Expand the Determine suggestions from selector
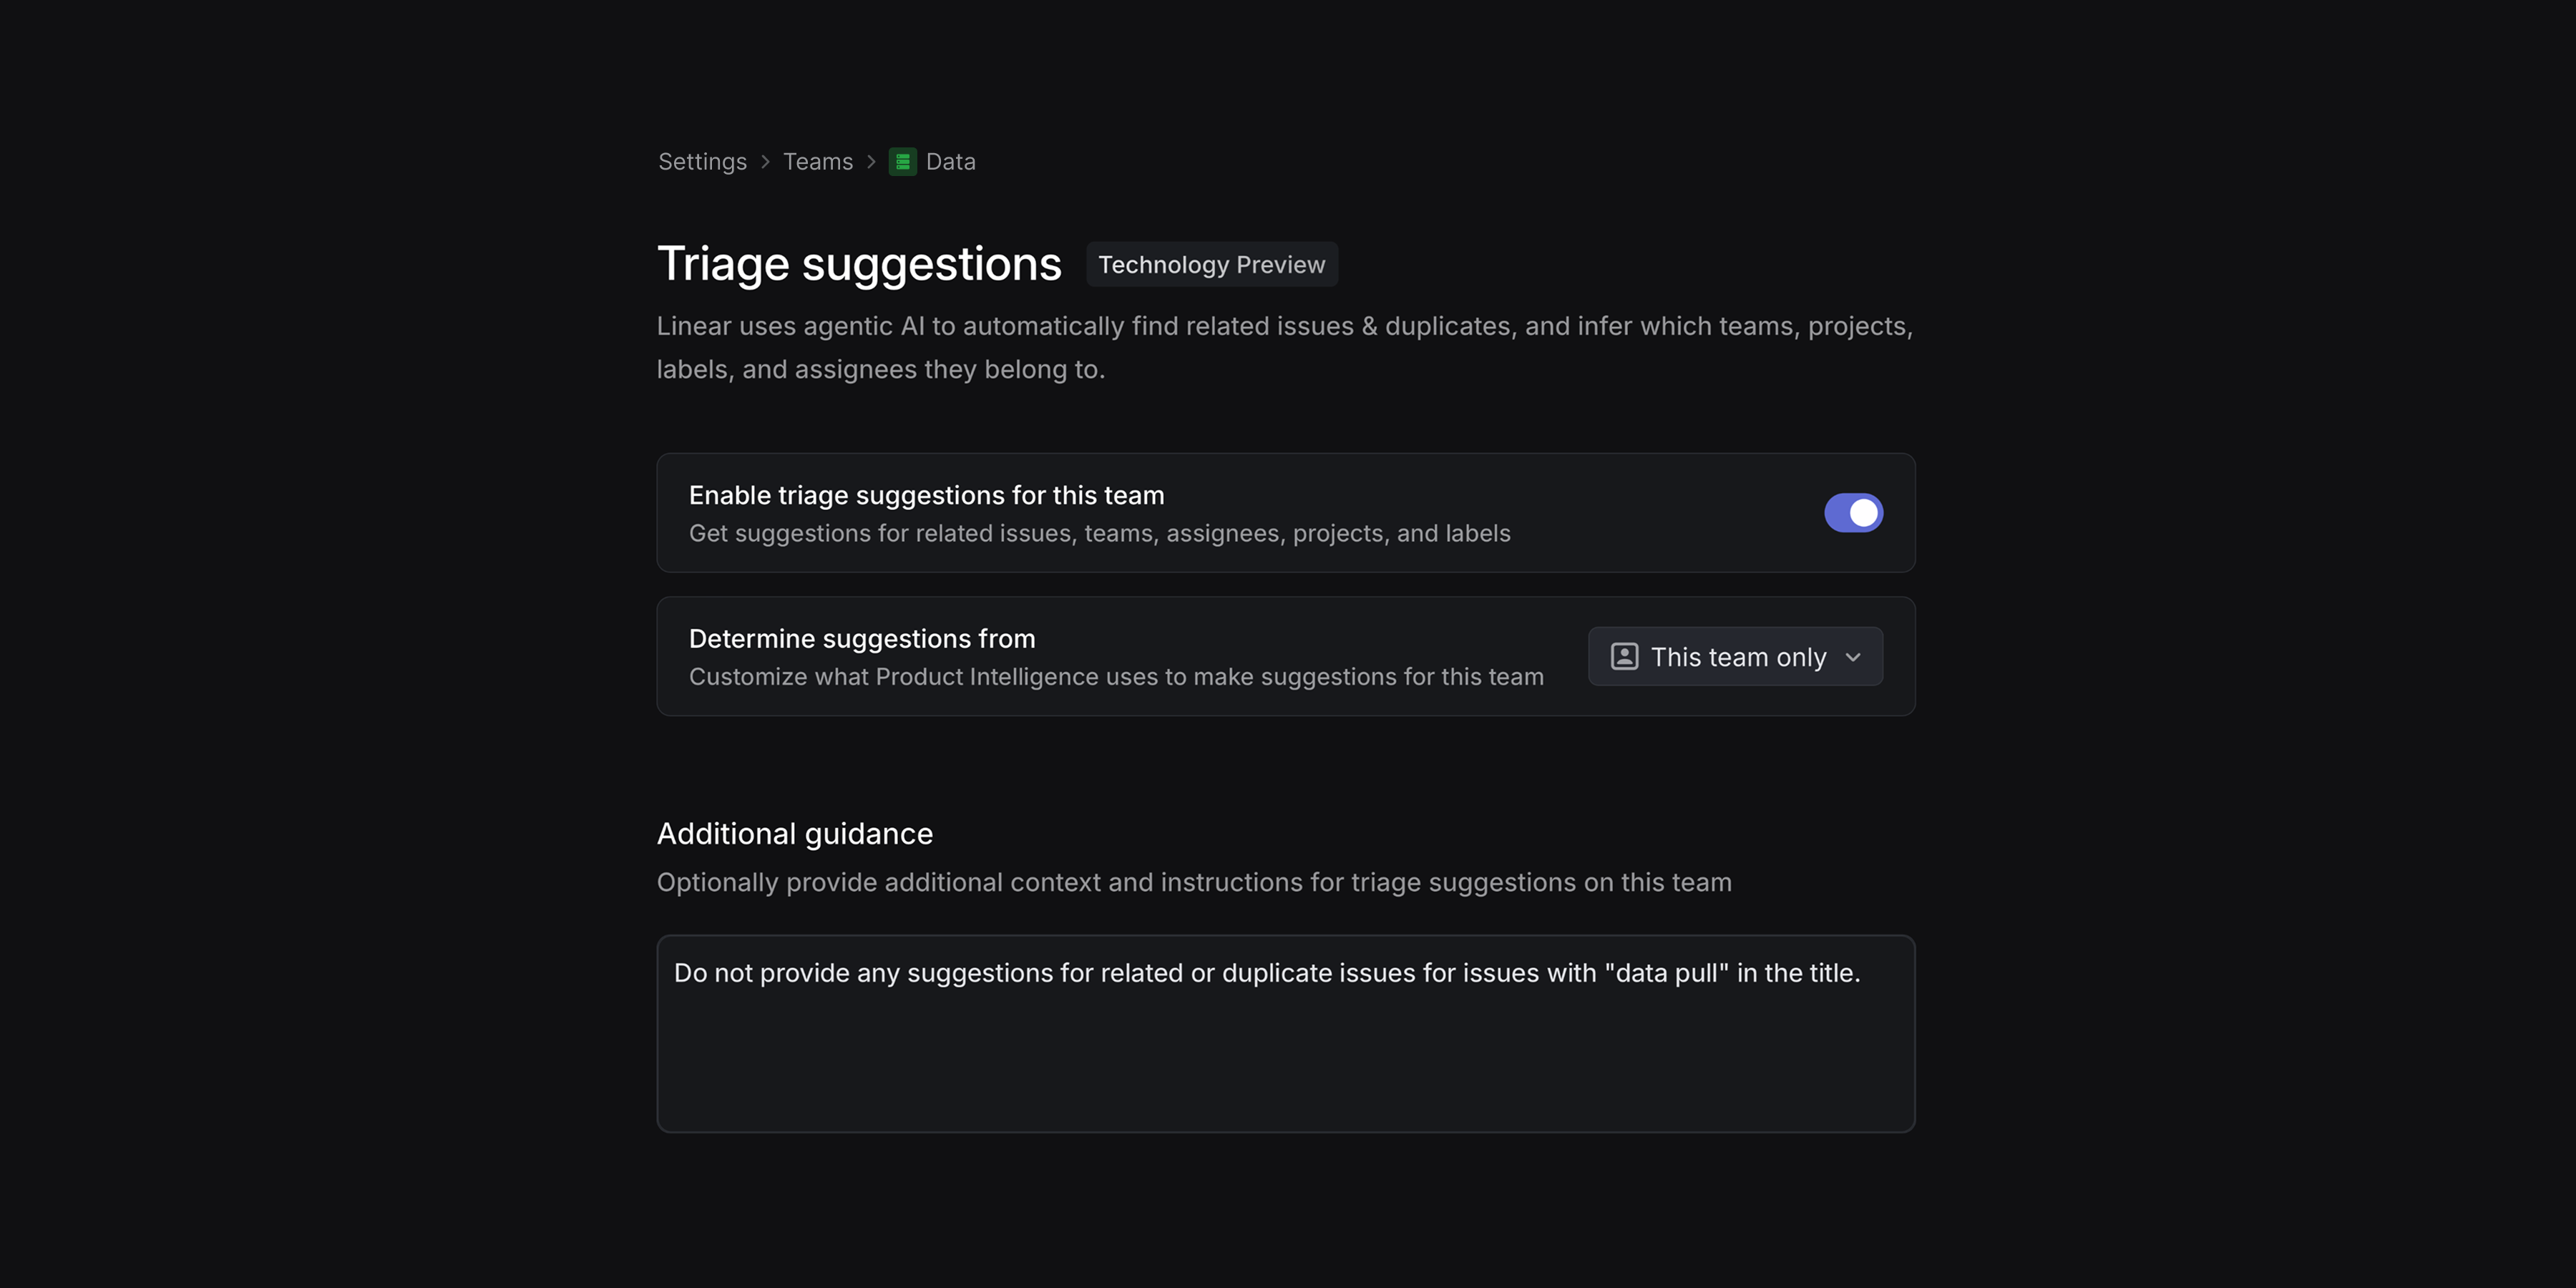This screenshot has width=2576, height=1288. click(x=1734, y=657)
